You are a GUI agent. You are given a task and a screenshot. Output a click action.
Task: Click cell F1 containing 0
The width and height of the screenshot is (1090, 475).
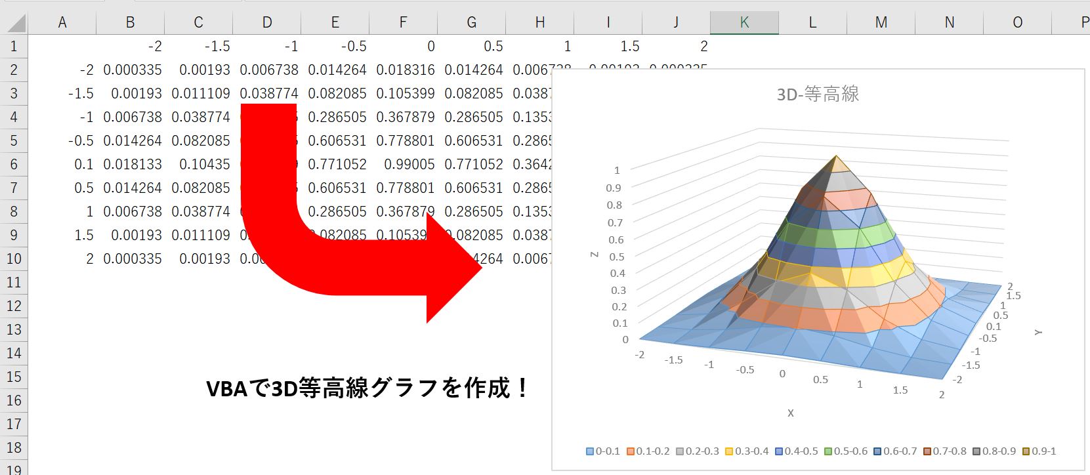[x=404, y=47]
